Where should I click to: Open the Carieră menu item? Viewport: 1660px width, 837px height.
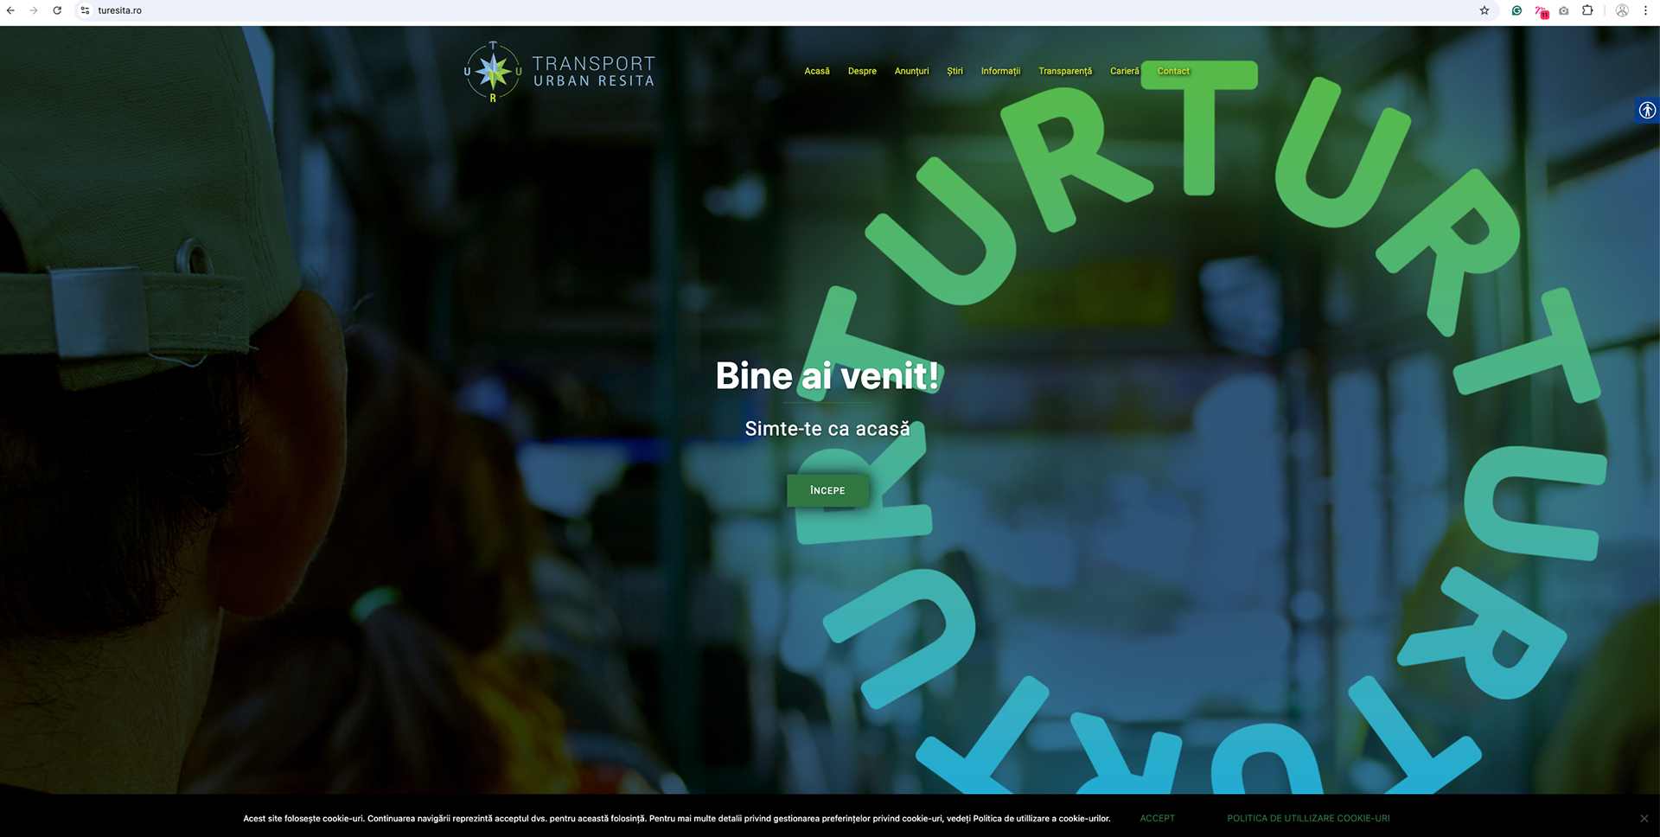[1125, 71]
